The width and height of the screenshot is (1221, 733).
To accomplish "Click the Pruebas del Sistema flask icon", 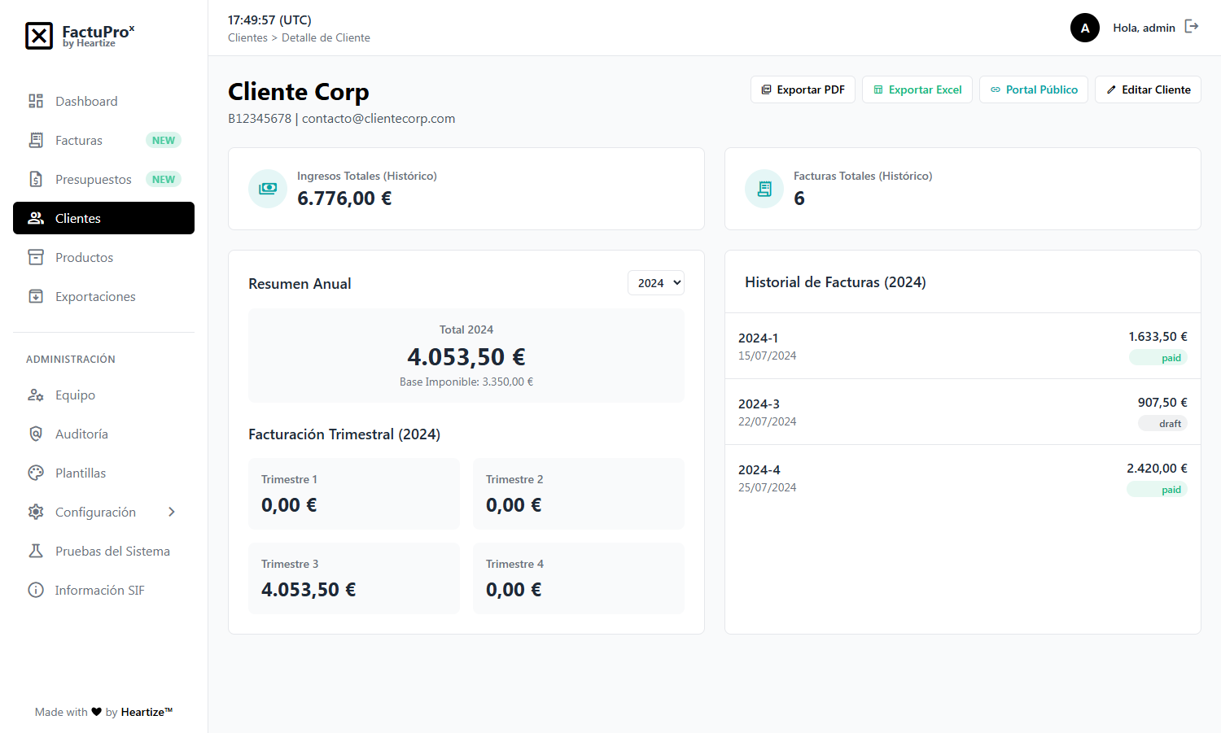I will click(36, 552).
